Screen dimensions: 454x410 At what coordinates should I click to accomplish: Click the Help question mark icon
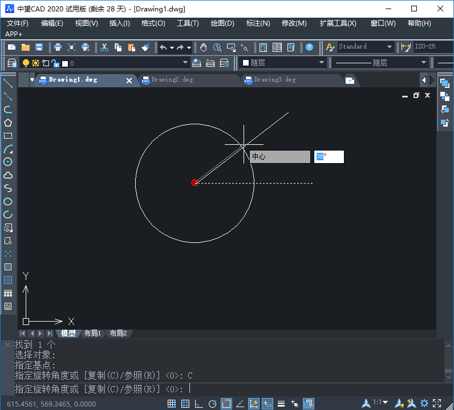309,47
